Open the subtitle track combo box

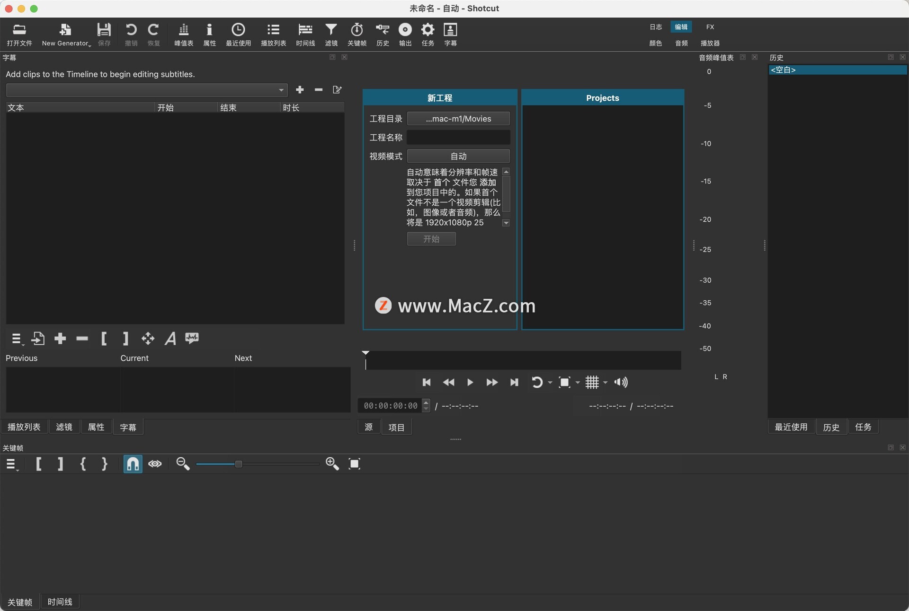(x=147, y=90)
